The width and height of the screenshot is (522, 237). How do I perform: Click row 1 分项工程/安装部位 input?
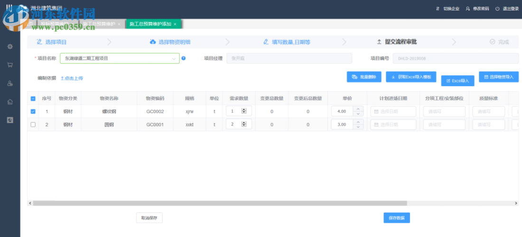point(444,112)
